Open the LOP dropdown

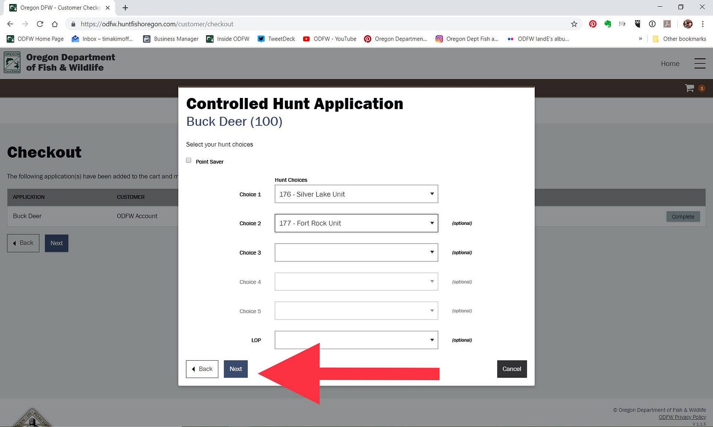(356, 340)
